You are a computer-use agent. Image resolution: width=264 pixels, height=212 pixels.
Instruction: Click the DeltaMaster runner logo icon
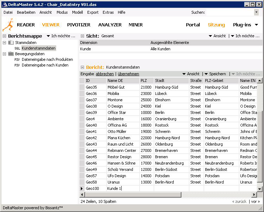[x=8, y=25]
